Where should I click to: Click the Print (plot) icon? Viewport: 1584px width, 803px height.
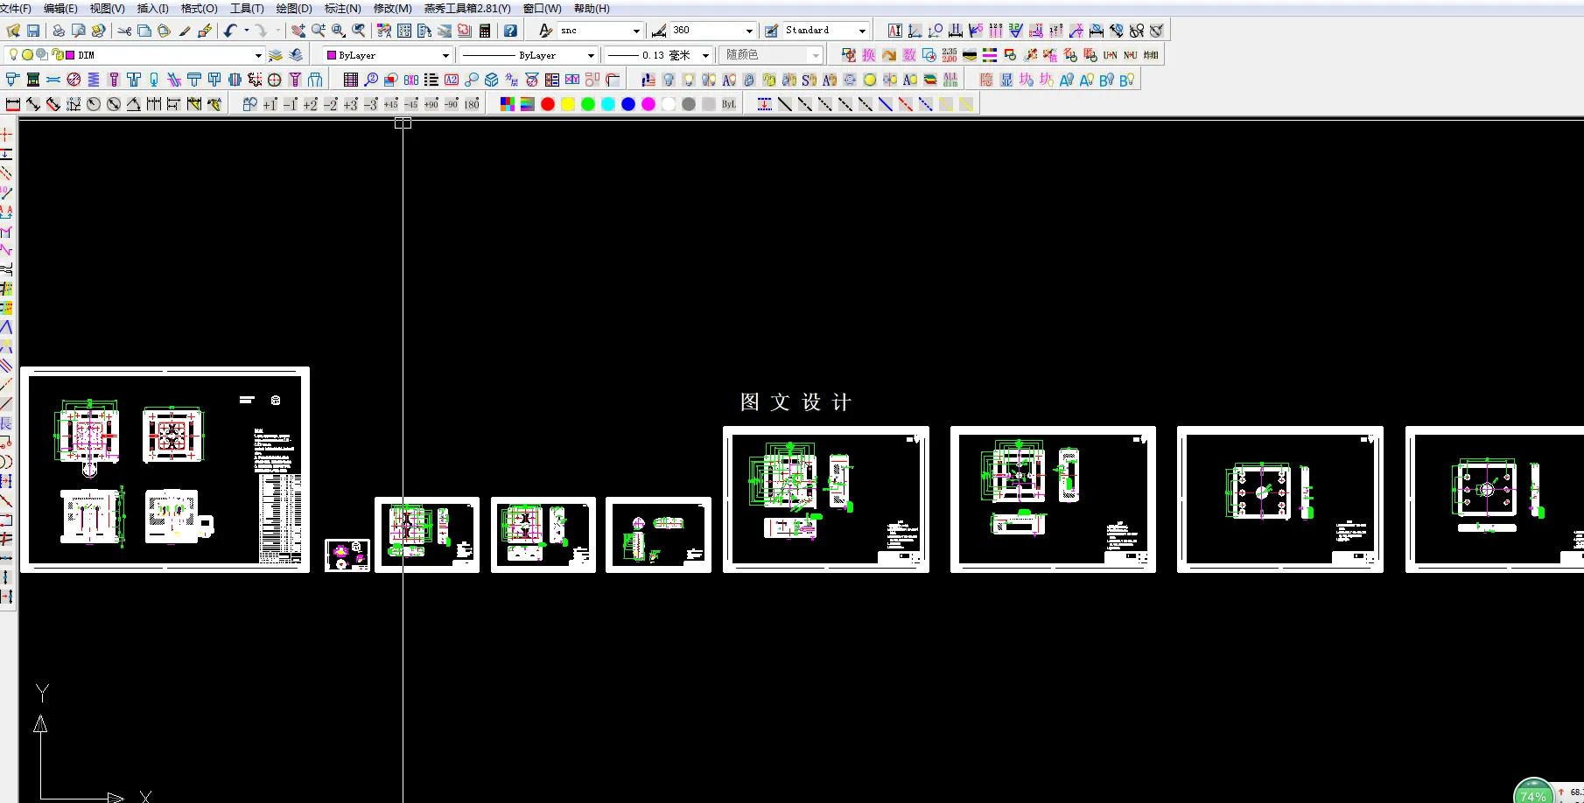59,31
